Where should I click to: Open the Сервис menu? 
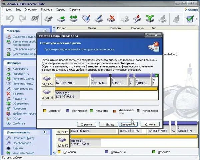pyautogui.click(x=60, y=10)
